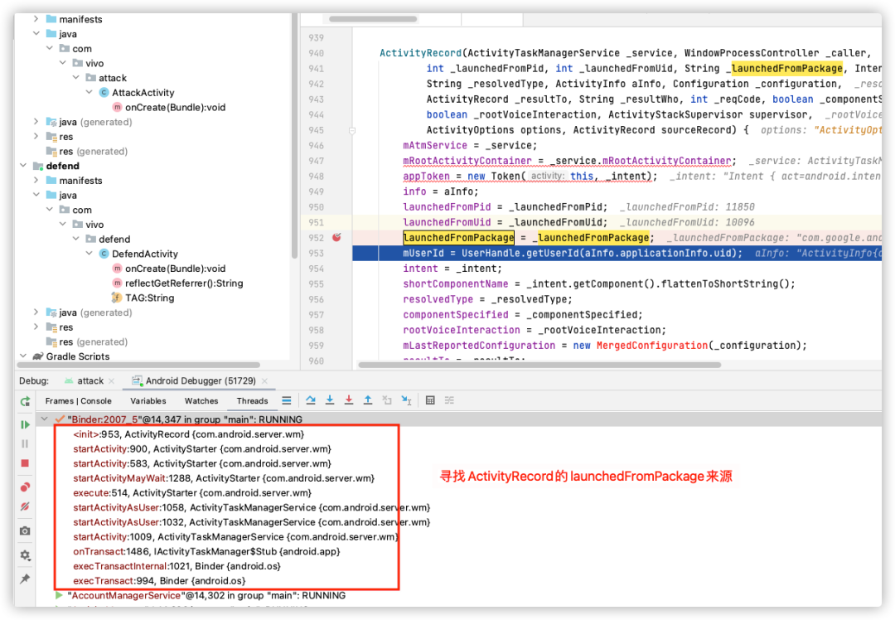
Task: Trace the current stream chain
Action: (x=450, y=401)
